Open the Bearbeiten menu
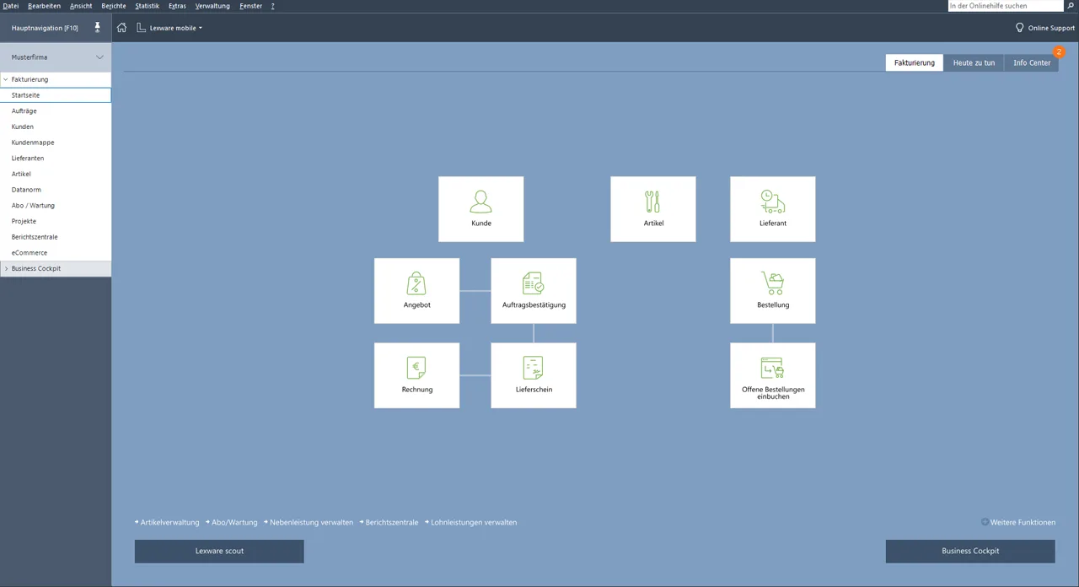The width and height of the screenshot is (1079, 587). point(44,6)
